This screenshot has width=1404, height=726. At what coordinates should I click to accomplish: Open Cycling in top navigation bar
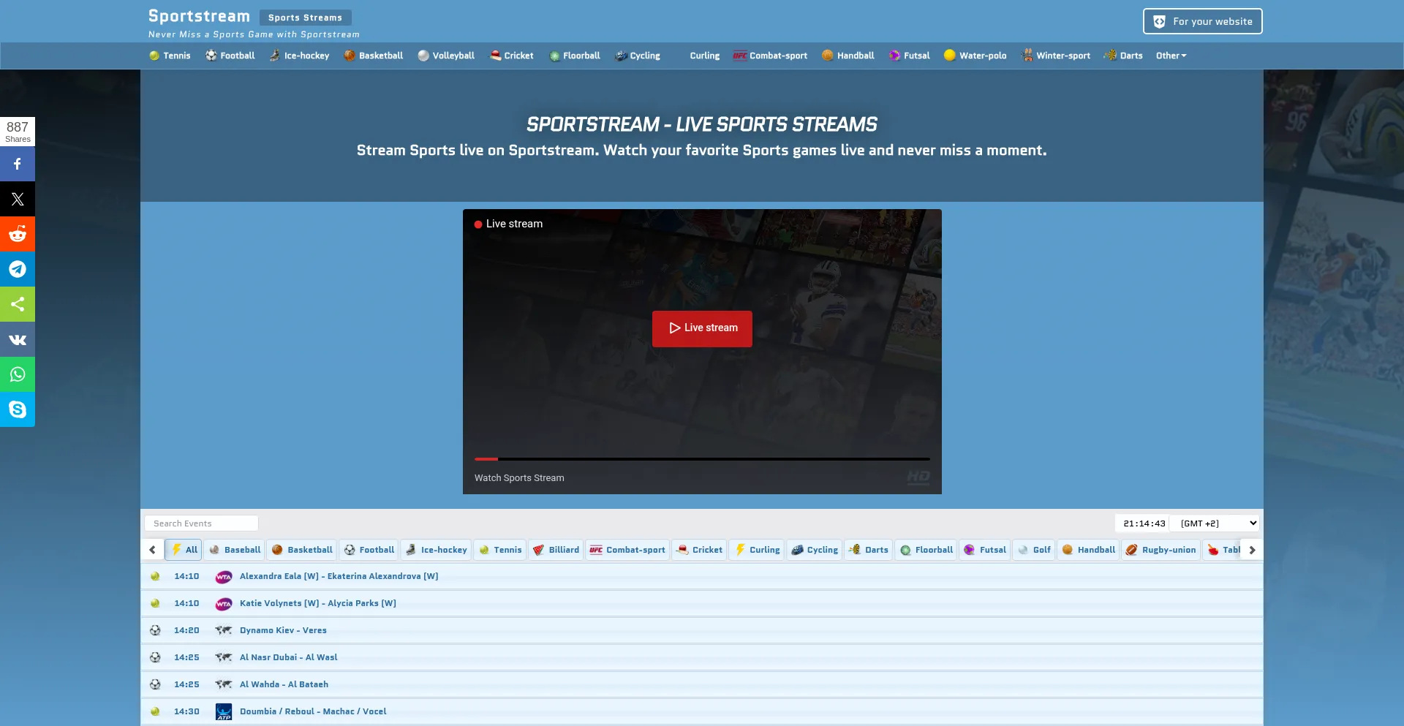(638, 56)
